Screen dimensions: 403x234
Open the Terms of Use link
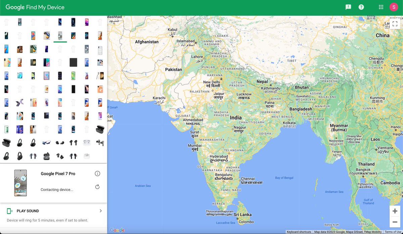coord(393,232)
